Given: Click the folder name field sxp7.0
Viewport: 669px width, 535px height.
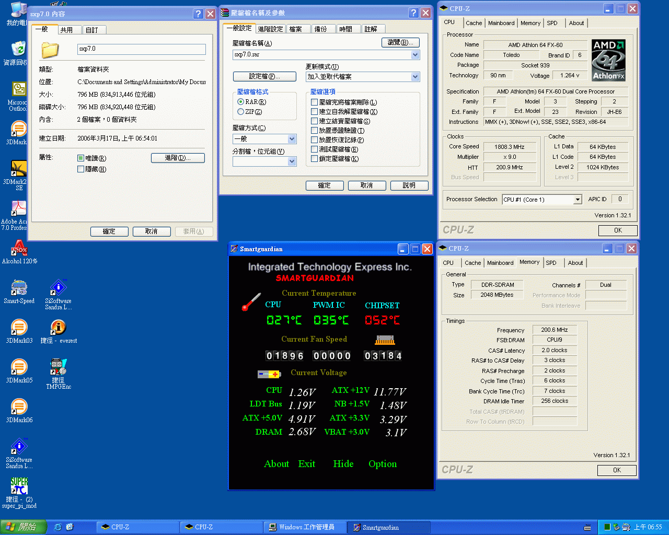Looking at the screenshot, I should point(142,49).
